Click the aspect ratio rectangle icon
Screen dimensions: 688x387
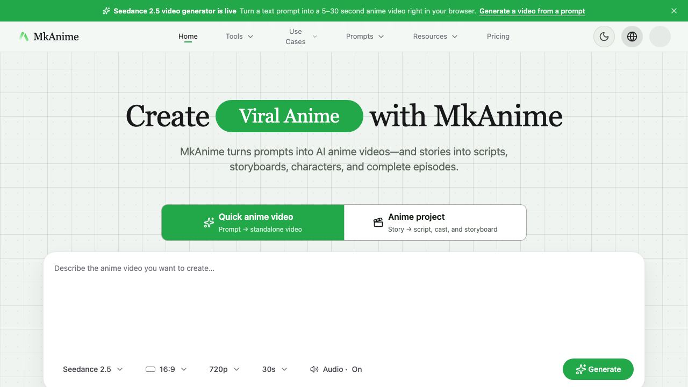(150, 369)
